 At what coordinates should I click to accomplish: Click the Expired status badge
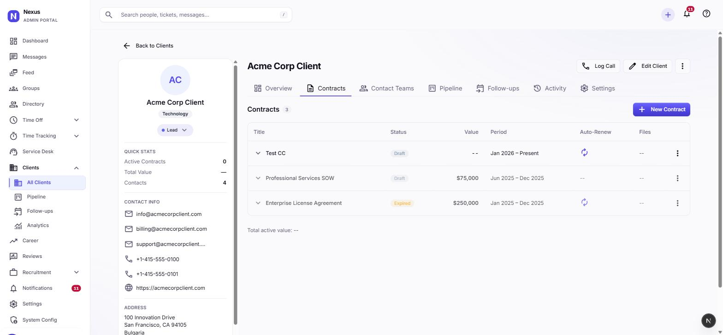402,203
